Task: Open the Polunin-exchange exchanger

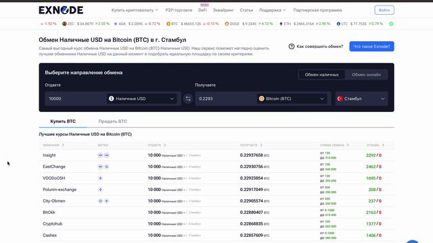Action: click(60, 190)
